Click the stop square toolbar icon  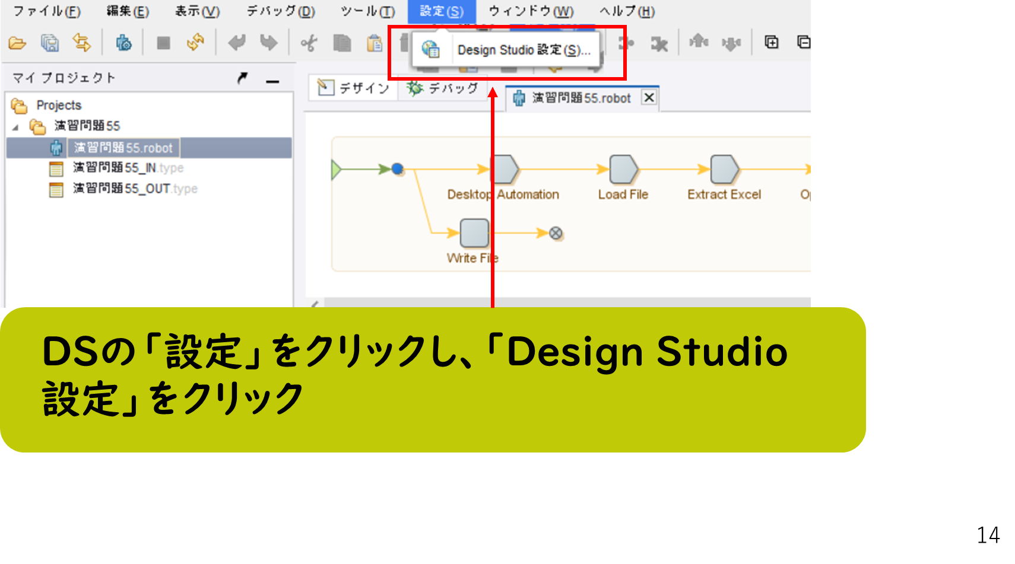[163, 43]
